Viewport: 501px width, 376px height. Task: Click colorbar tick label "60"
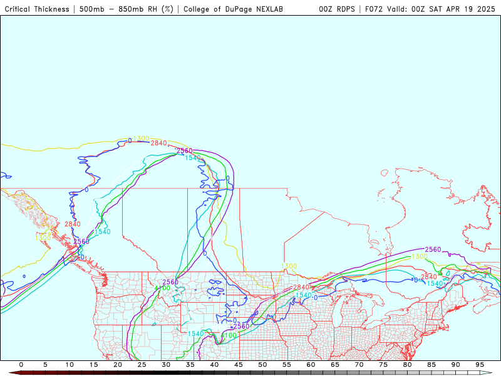[311, 365]
